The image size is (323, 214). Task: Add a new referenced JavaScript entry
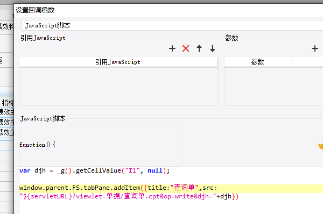click(x=172, y=48)
